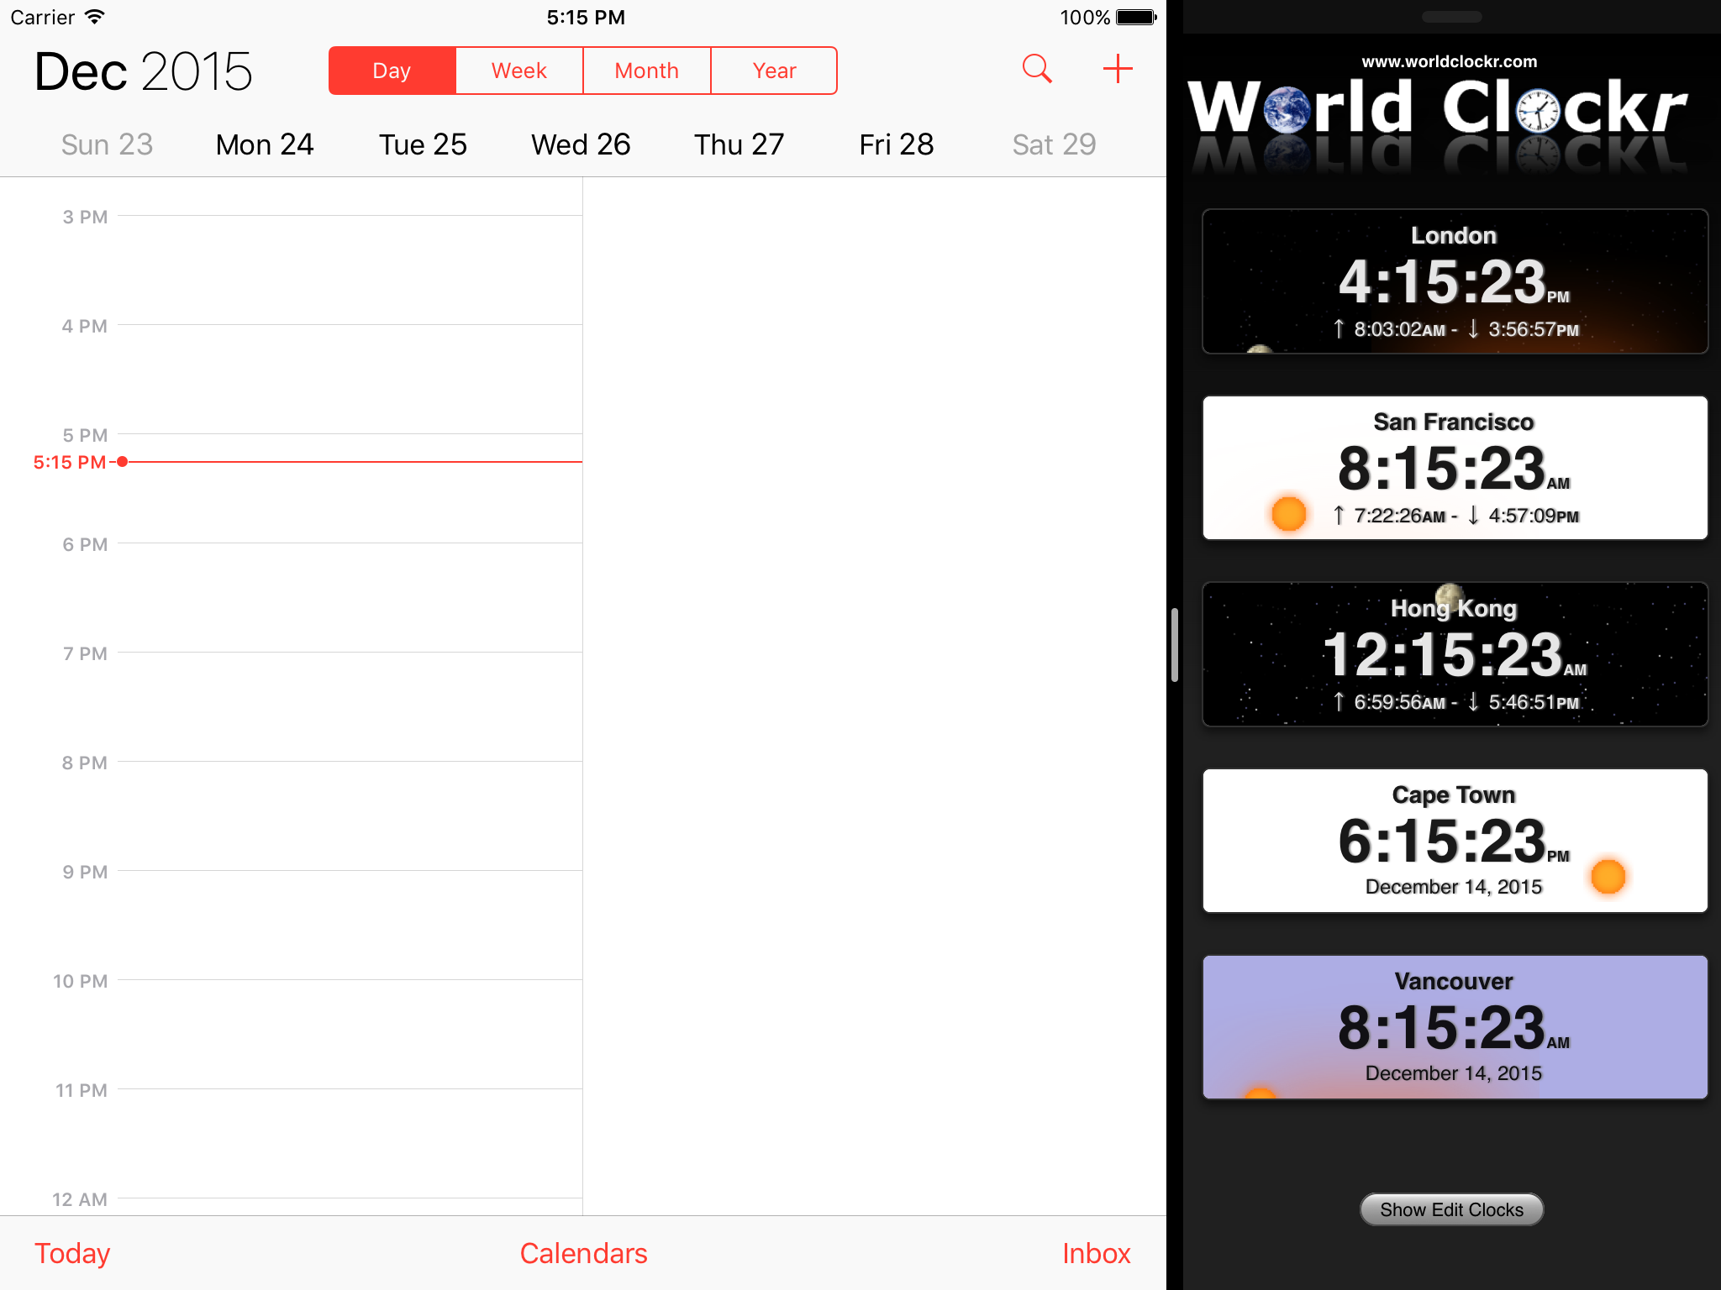Open the Calendars list
Screen dimensions: 1721x1290
[x=583, y=1252]
